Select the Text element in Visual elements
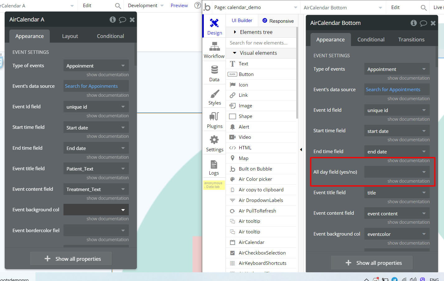Screen dimensions: 444x281 (261, 64)
